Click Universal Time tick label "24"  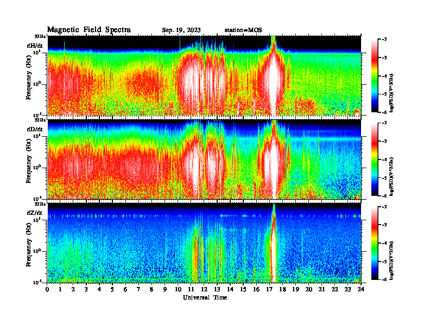pos(361,290)
